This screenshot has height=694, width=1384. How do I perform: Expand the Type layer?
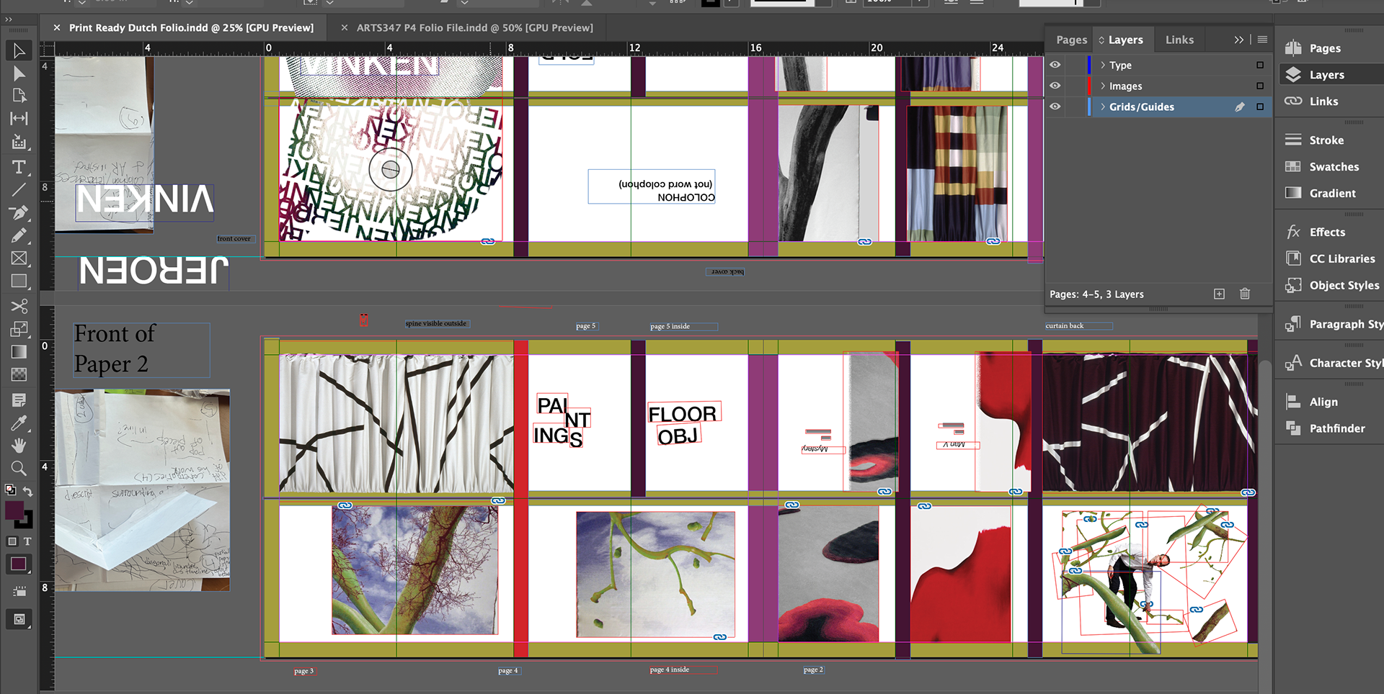(1102, 65)
